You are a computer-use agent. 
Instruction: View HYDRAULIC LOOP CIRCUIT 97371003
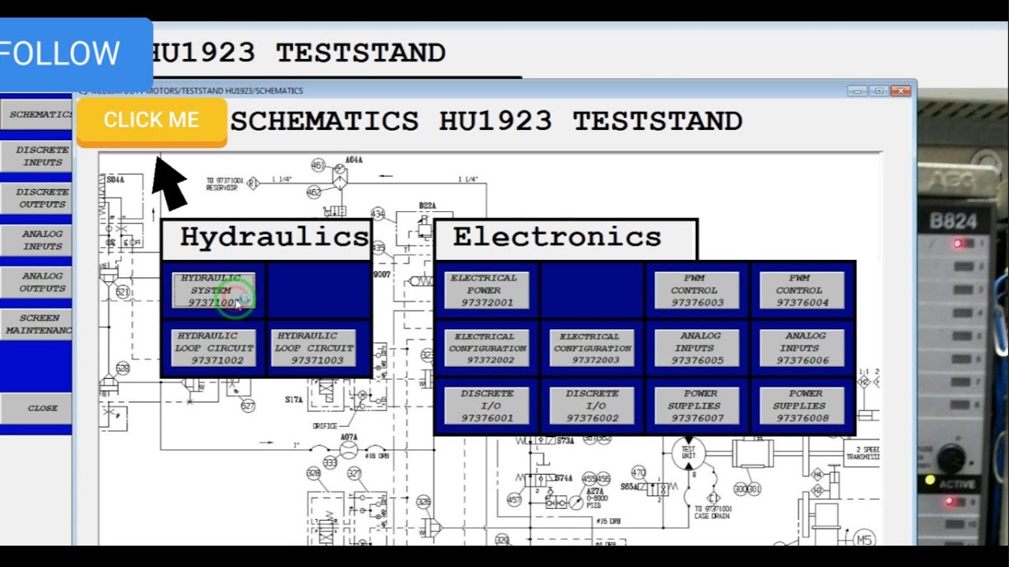[314, 348]
